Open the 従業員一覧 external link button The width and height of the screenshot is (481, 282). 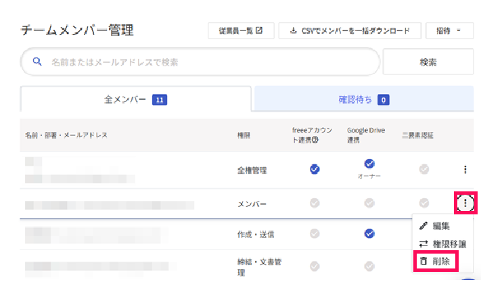click(x=241, y=30)
